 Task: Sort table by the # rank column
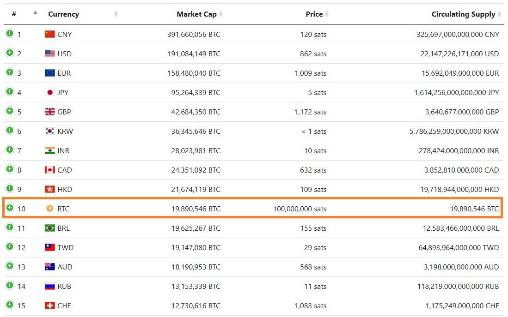pos(14,14)
